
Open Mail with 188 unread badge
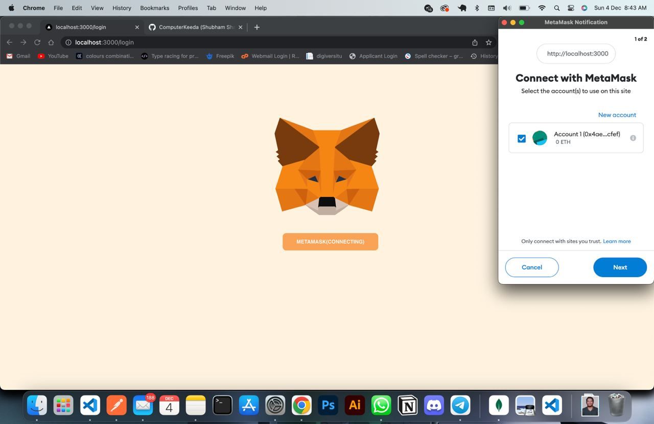tap(143, 405)
